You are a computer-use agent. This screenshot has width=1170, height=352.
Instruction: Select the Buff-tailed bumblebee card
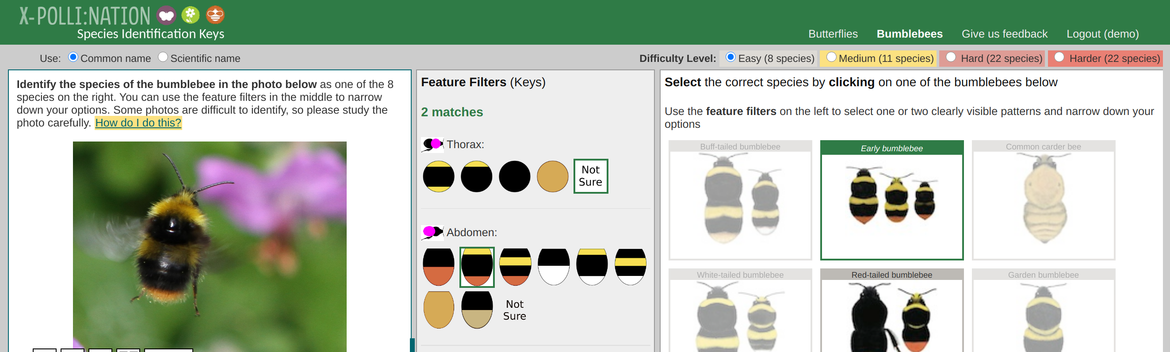[x=740, y=200]
